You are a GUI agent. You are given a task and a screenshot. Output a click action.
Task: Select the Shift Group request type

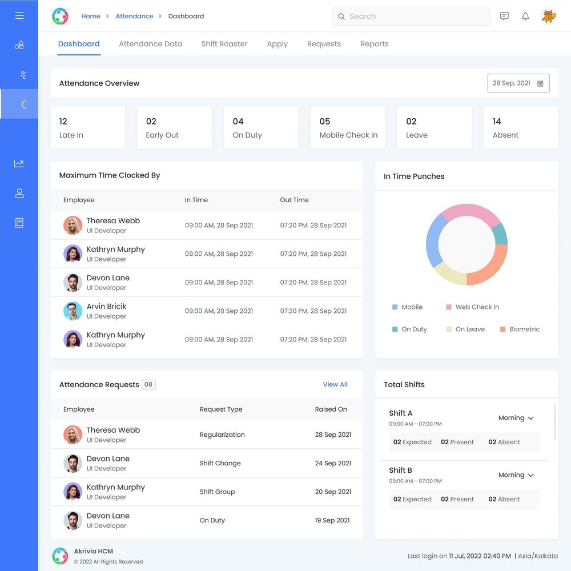coord(217,492)
